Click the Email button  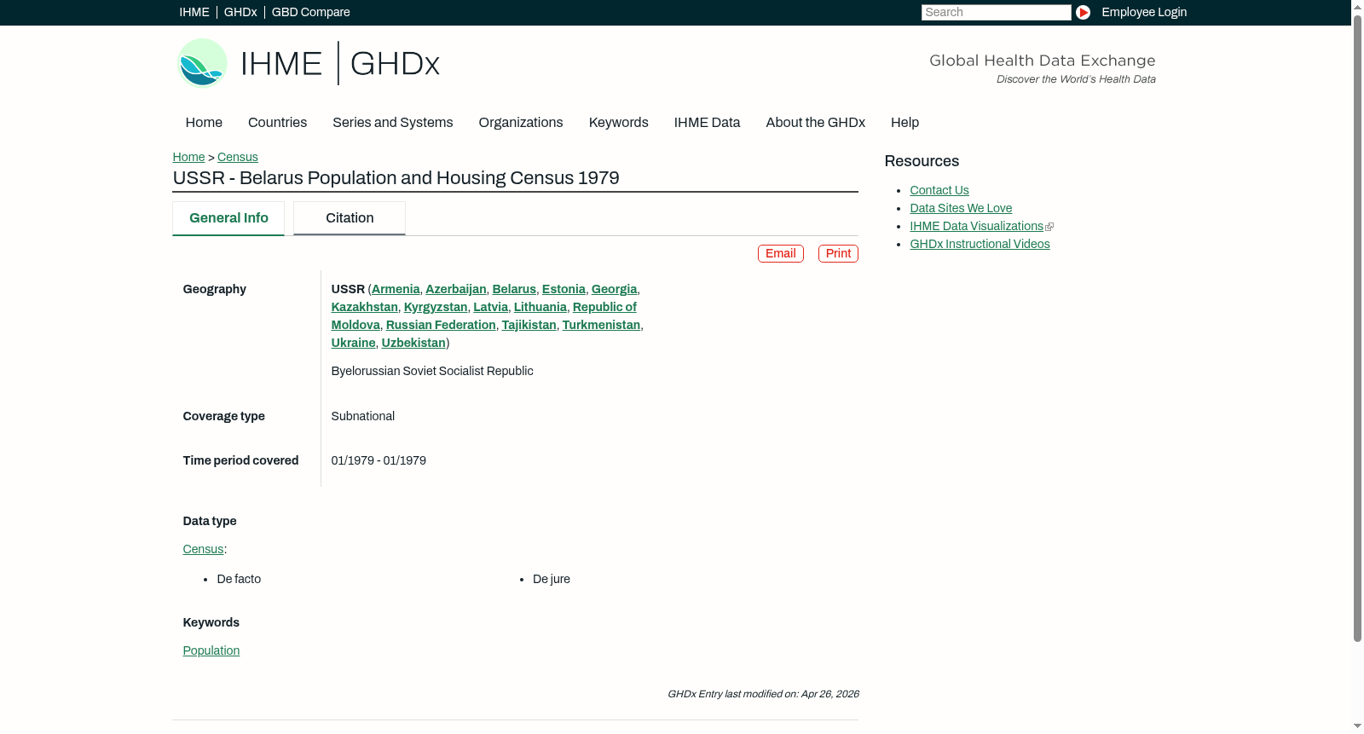(781, 253)
